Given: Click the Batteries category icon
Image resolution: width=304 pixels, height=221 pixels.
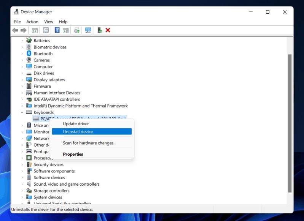Looking at the screenshot, I should [29, 40].
